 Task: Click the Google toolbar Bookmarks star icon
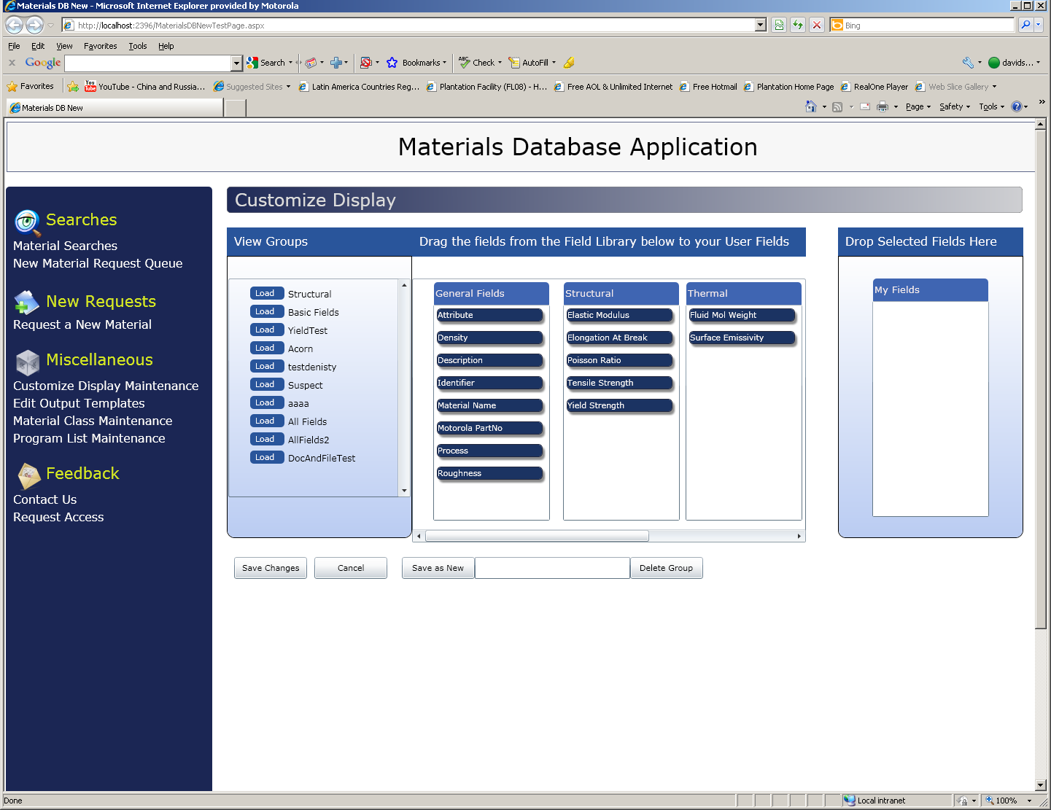[392, 63]
